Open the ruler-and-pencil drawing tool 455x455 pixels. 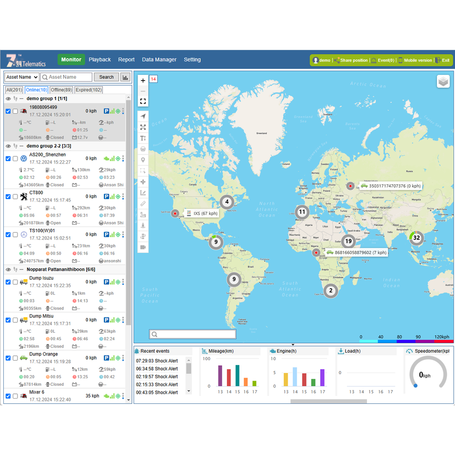coord(143,193)
